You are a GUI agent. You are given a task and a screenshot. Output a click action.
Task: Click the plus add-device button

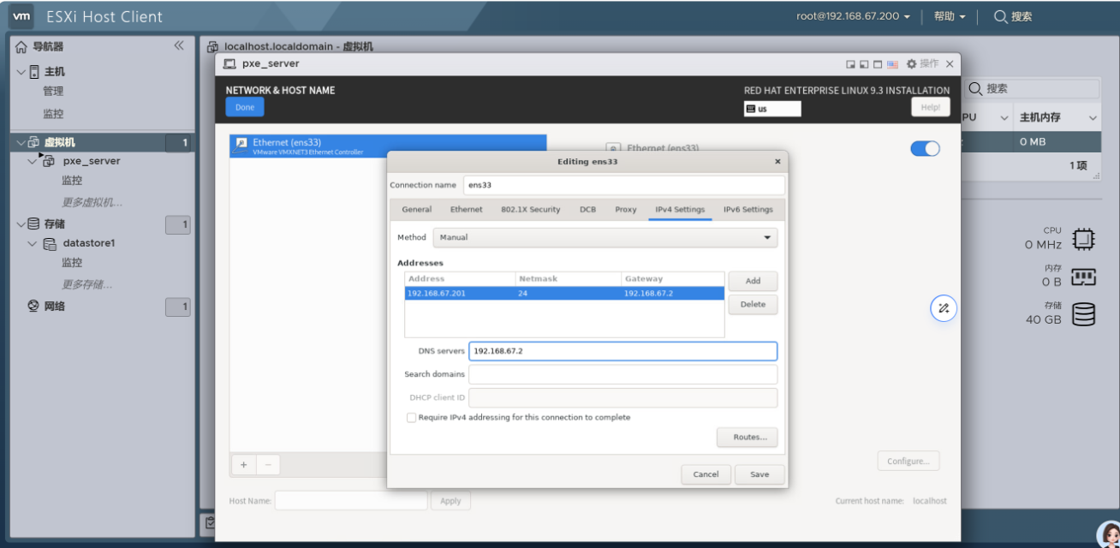tap(243, 465)
